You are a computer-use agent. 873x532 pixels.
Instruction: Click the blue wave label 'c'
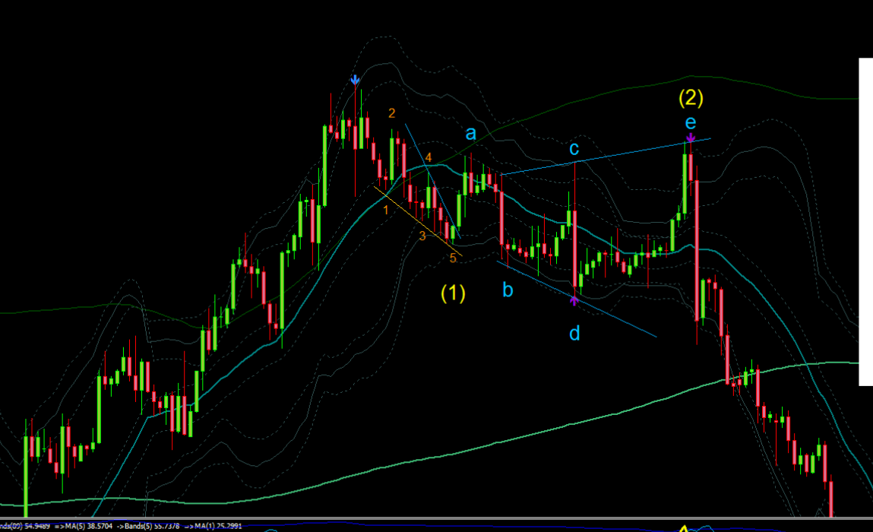(x=574, y=149)
